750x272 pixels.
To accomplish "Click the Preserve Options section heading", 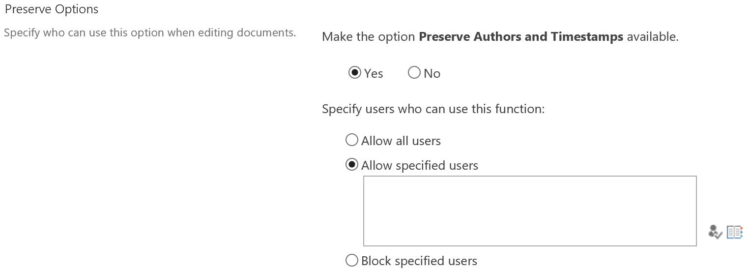I will pyautogui.click(x=52, y=9).
